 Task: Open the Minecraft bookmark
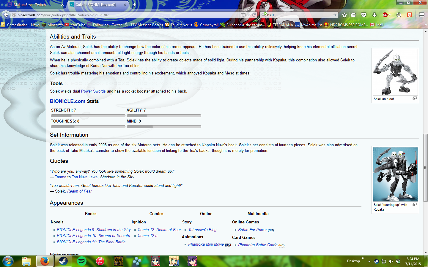click(52, 25)
